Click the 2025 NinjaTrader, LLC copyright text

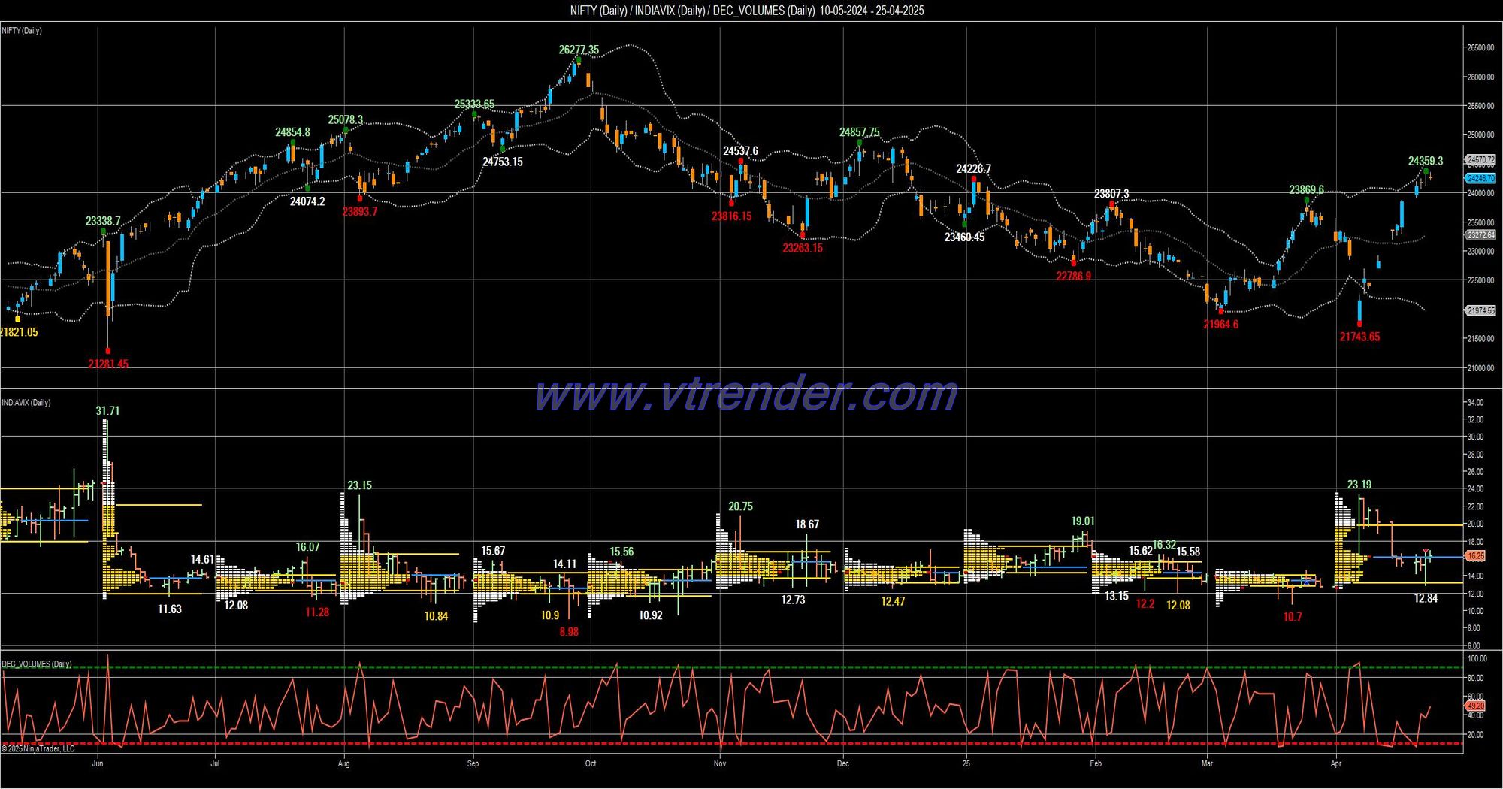tap(38, 748)
